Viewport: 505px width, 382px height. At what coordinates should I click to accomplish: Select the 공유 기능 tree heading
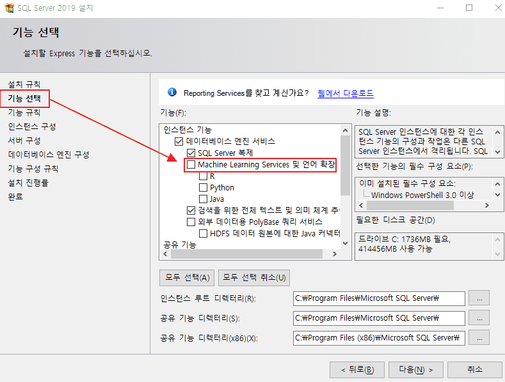180,245
